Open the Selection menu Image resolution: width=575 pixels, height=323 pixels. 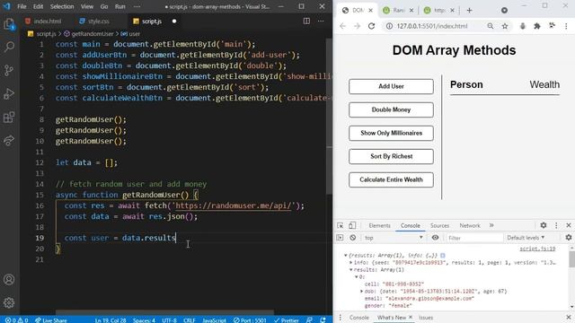(x=62, y=6)
